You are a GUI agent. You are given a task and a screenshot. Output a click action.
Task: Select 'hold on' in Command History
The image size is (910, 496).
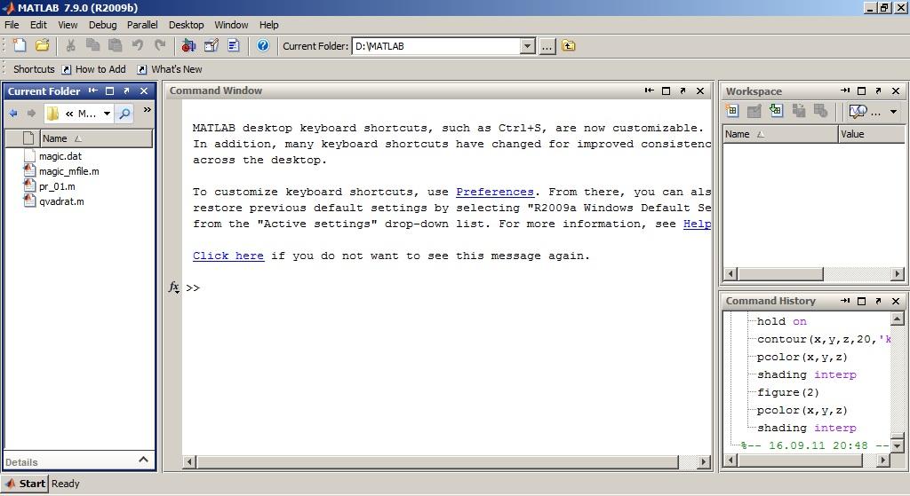[781, 321]
